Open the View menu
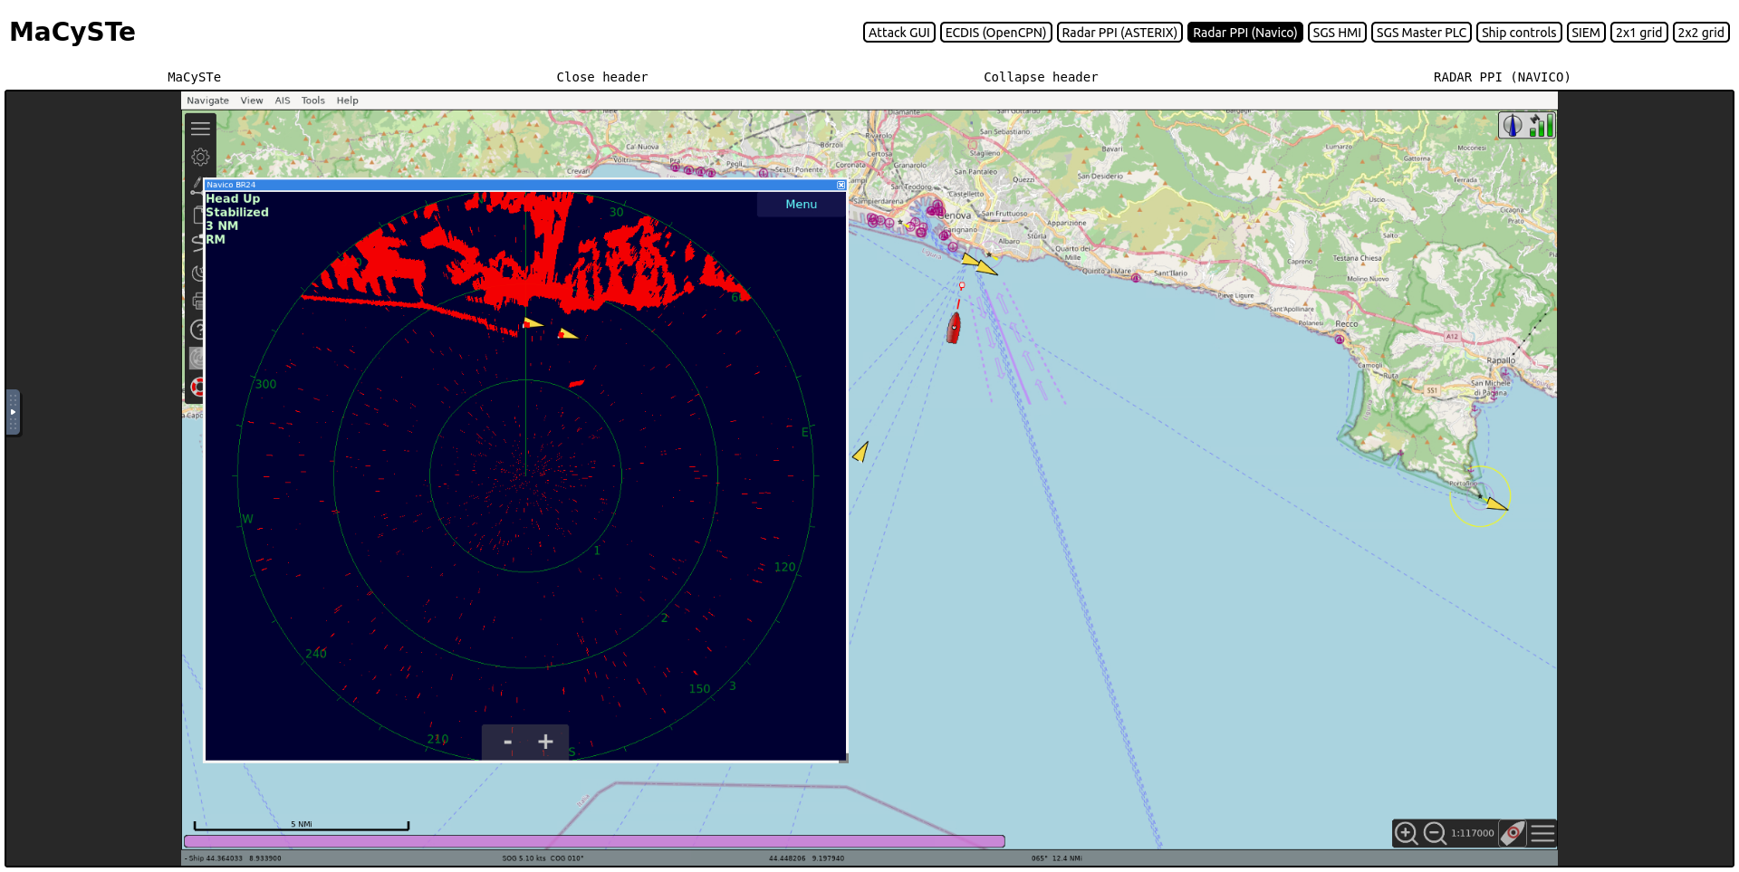The height and width of the screenshot is (872, 1739). [x=252, y=101]
